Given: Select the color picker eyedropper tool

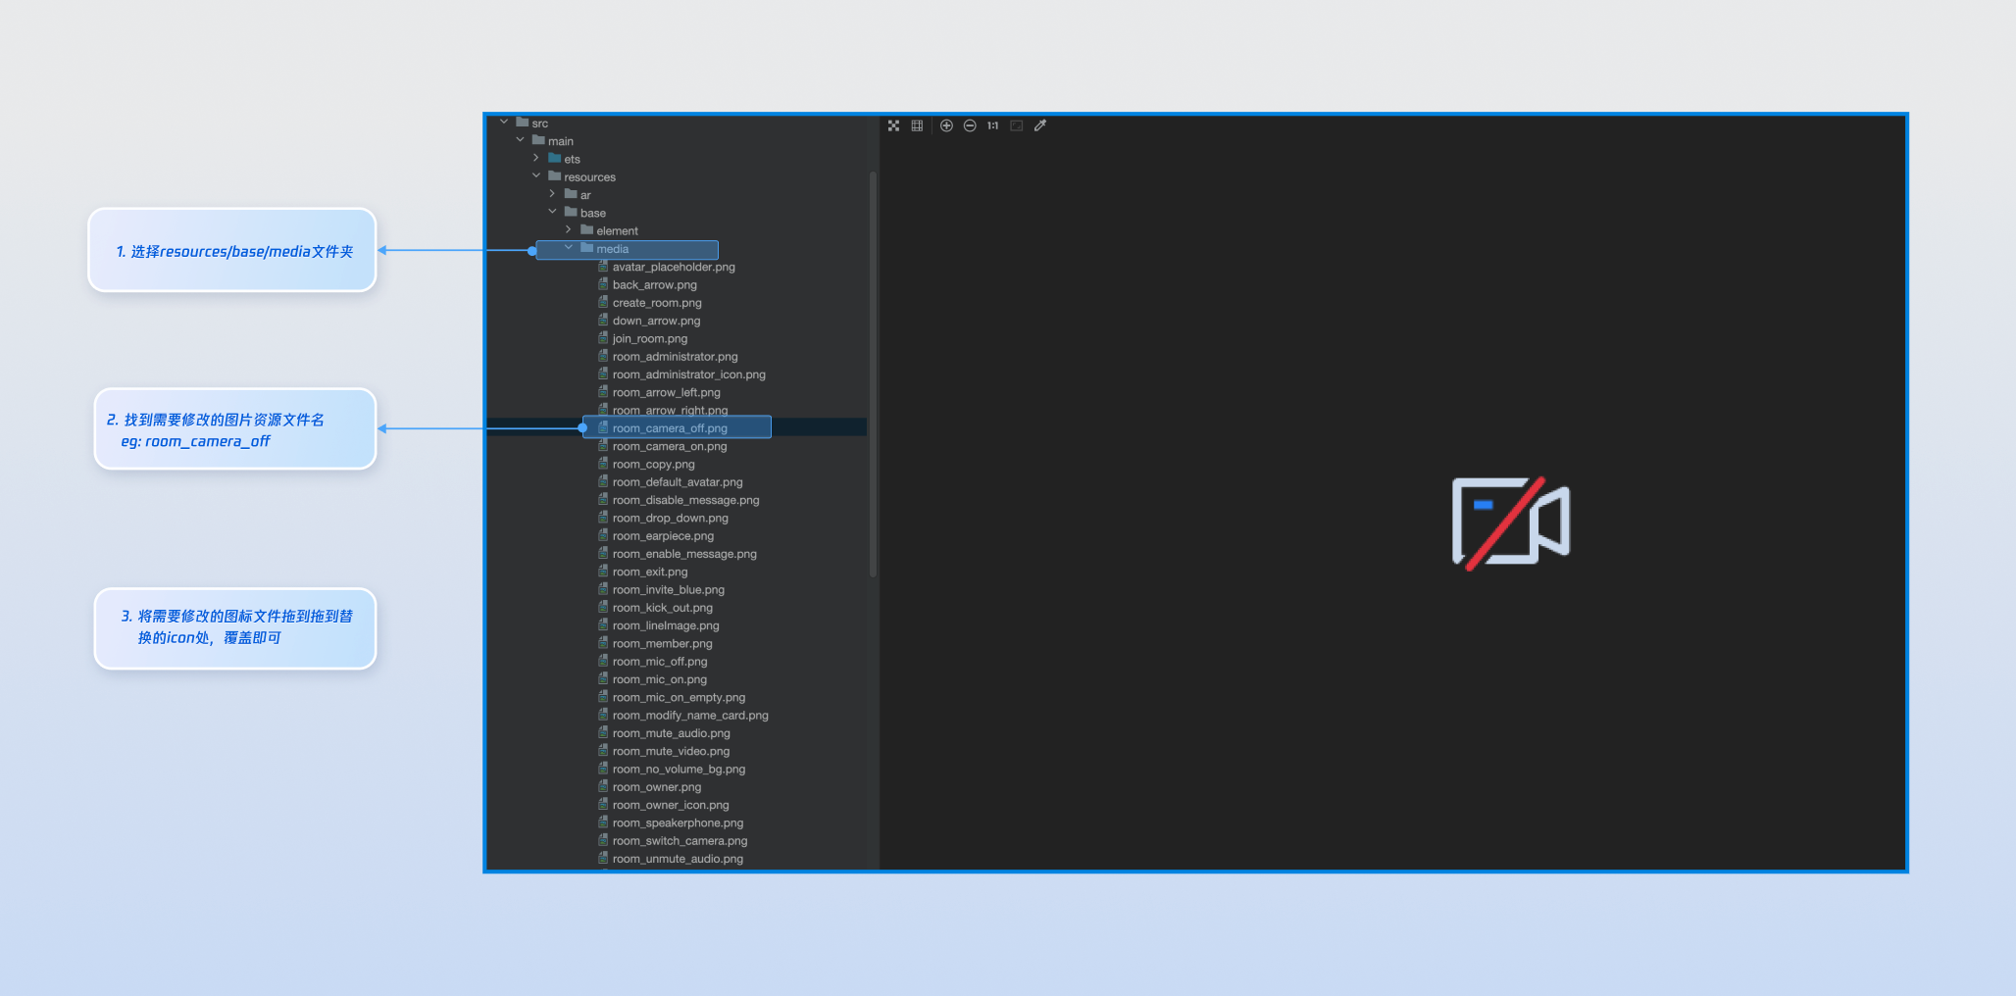Looking at the screenshot, I should pos(1040,125).
